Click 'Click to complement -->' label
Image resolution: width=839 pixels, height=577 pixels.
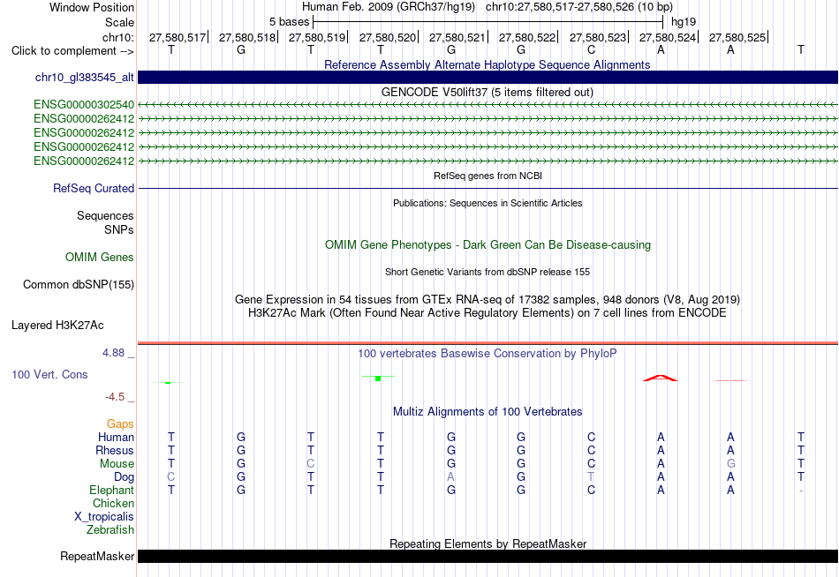[x=72, y=51]
